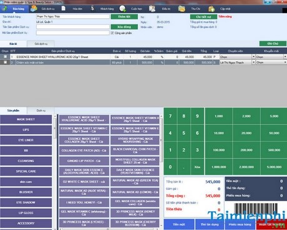Switch to the Dịch vụ tab
The image size is (287, 230).
(41, 111)
